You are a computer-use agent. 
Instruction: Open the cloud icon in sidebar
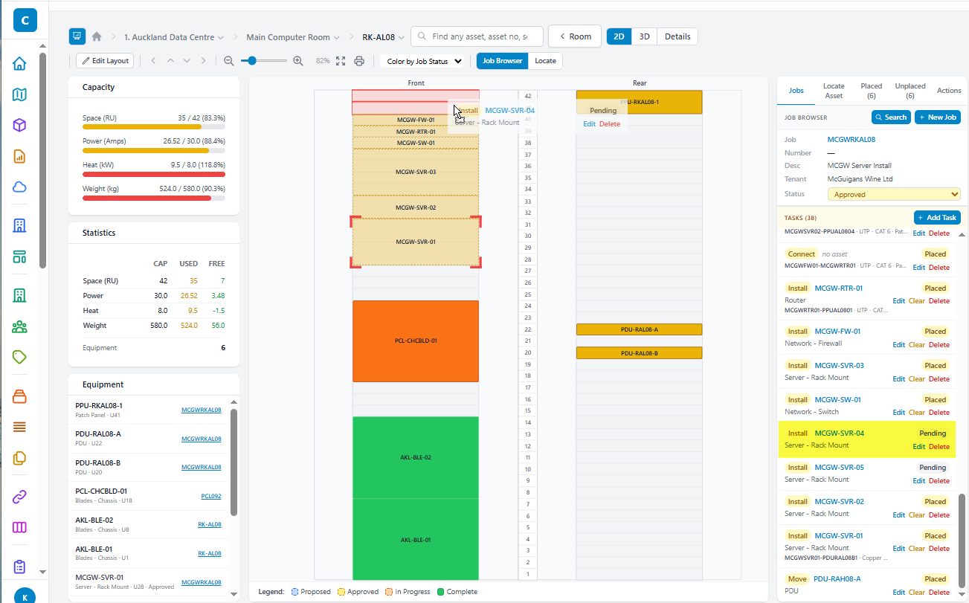tap(20, 187)
